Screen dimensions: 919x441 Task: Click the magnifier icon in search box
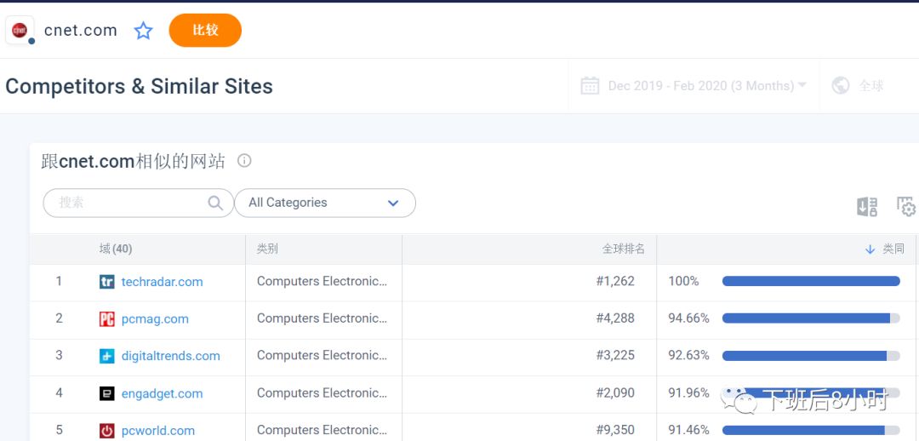(x=216, y=203)
